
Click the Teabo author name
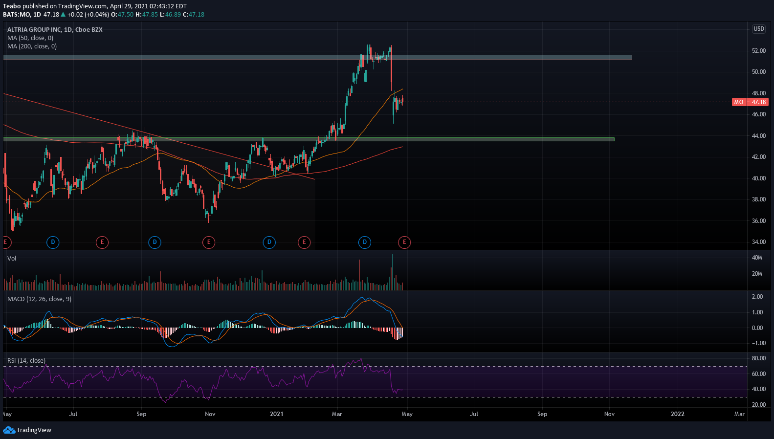tap(12, 6)
